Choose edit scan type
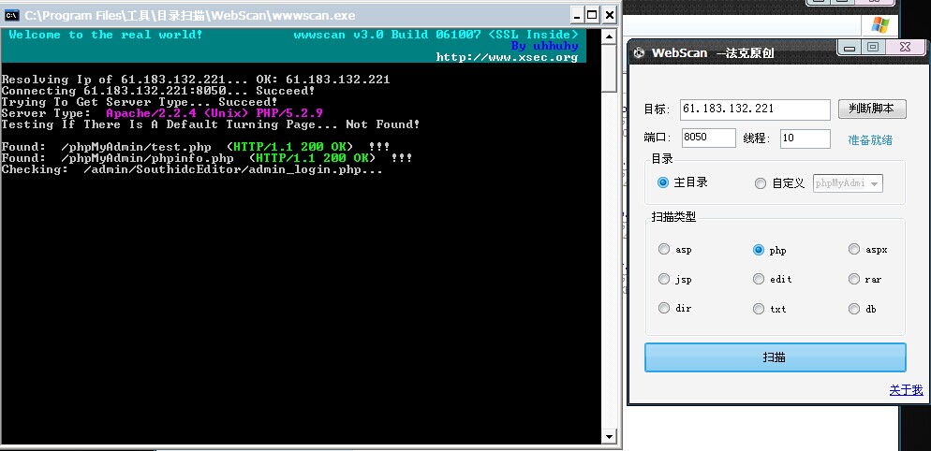This screenshot has height=451, width=931. click(759, 279)
